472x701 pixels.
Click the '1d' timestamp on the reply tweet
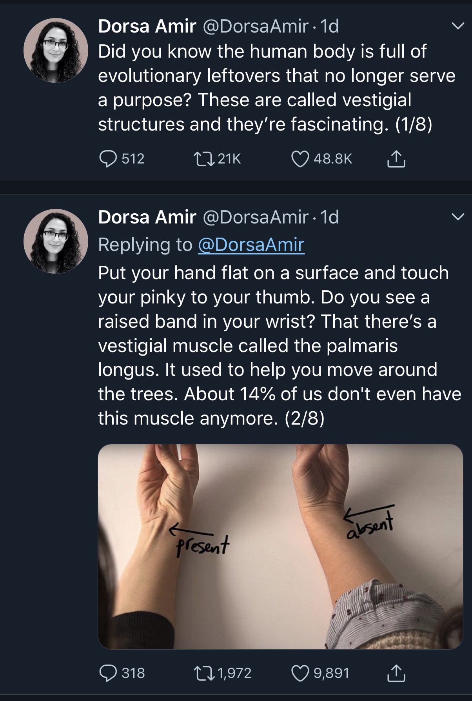click(x=330, y=217)
